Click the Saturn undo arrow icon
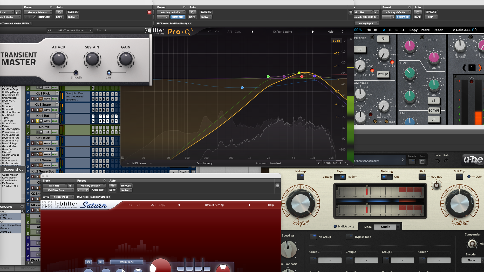The image size is (484, 272). 130,205
